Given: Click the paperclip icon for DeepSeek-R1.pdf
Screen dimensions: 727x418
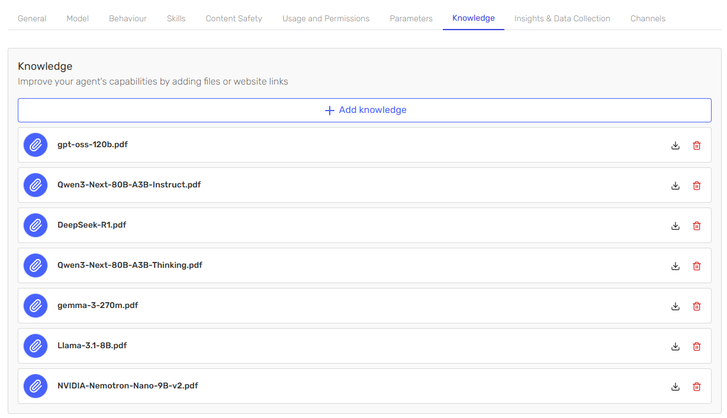Looking at the screenshot, I should tap(36, 225).
